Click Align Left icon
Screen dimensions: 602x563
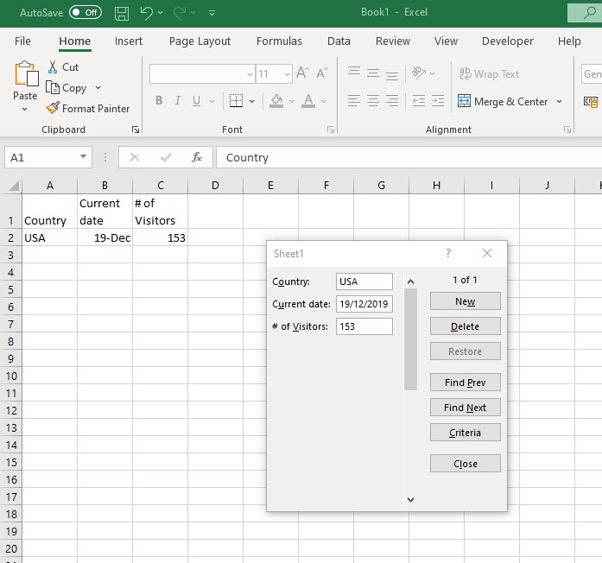354,101
